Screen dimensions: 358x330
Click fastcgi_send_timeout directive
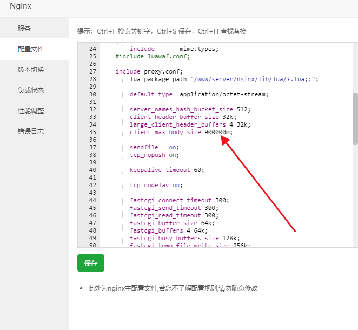coord(165,208)
